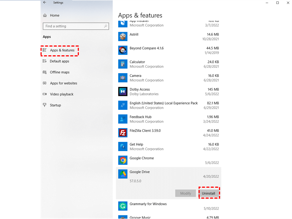Go back with the arrow icon
This screenshot has height=219, width=292.
coord(45,3)
